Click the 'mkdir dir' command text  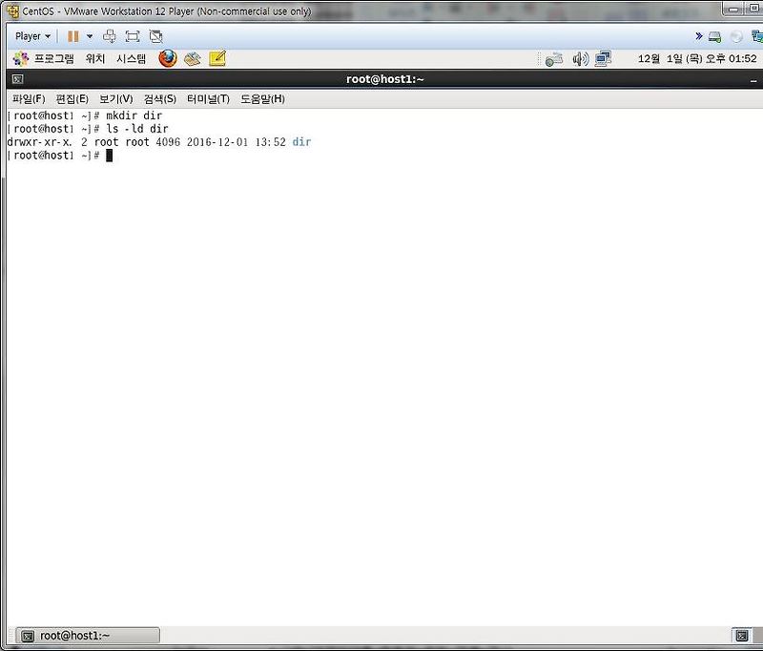point(134,115)
